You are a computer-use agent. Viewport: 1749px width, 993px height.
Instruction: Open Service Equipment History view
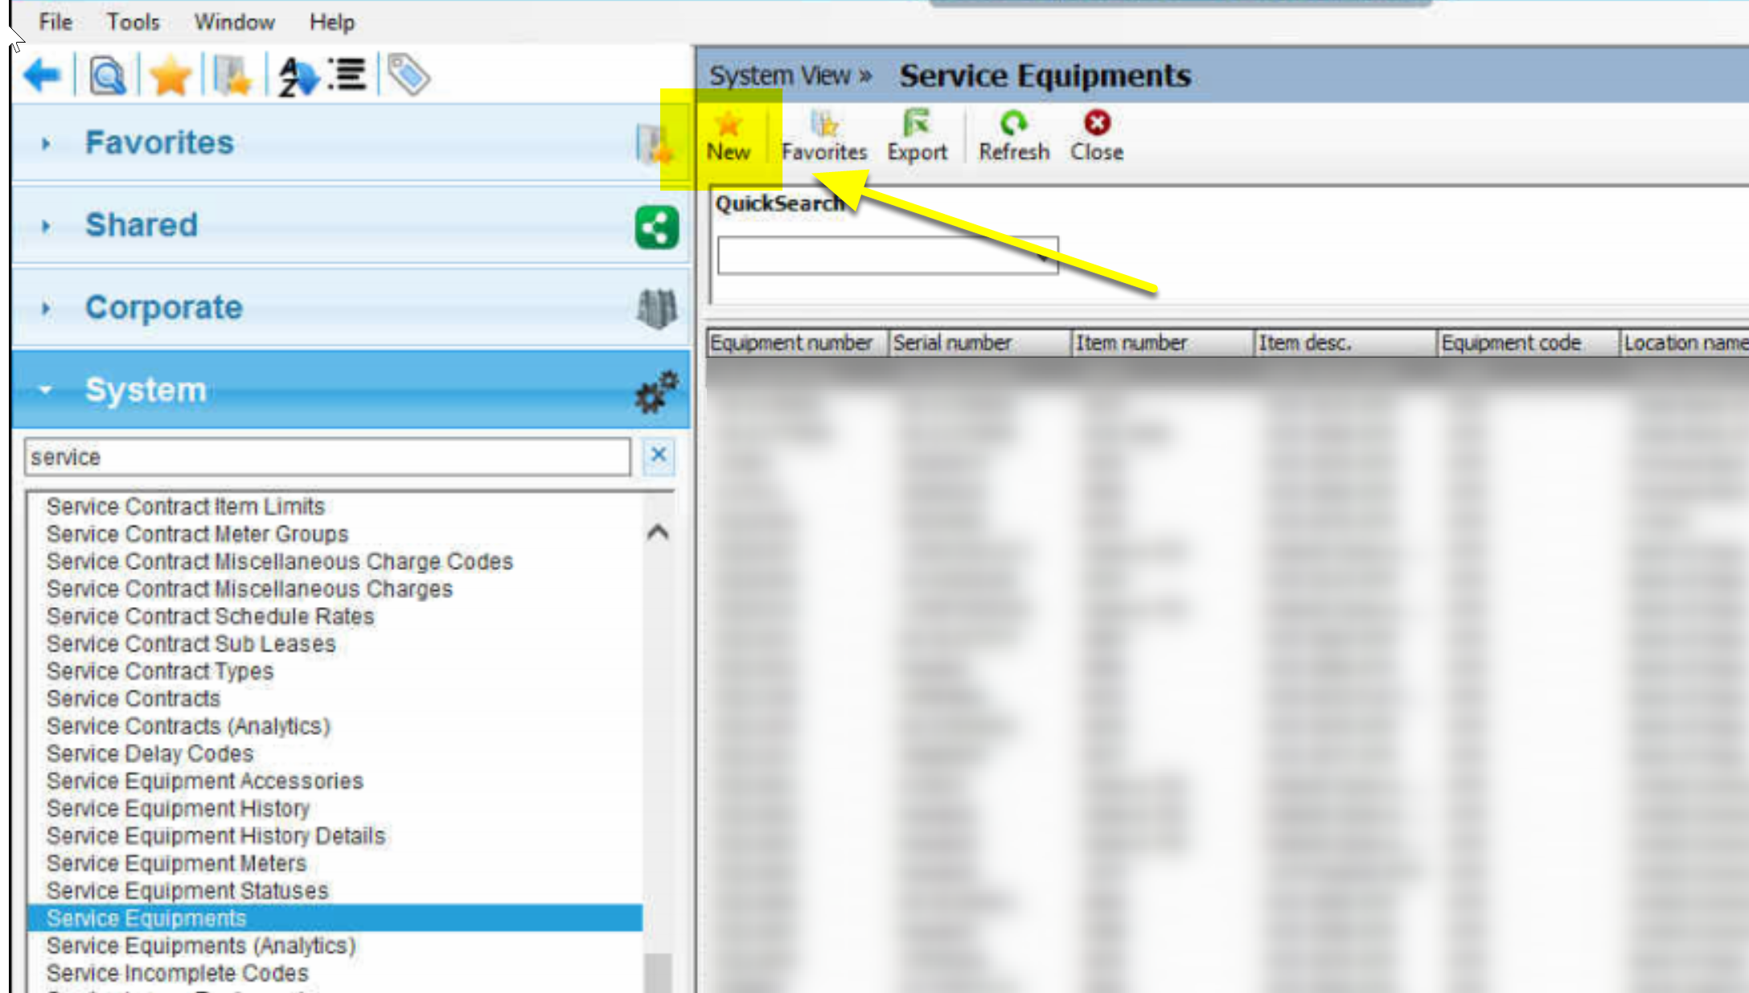[178, 808]
